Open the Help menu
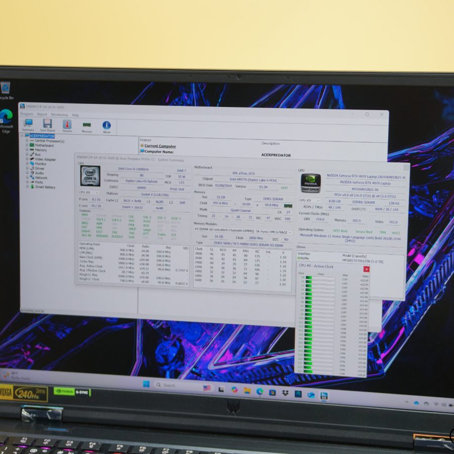Screen dimensions: 454x454 click(75, 115)
